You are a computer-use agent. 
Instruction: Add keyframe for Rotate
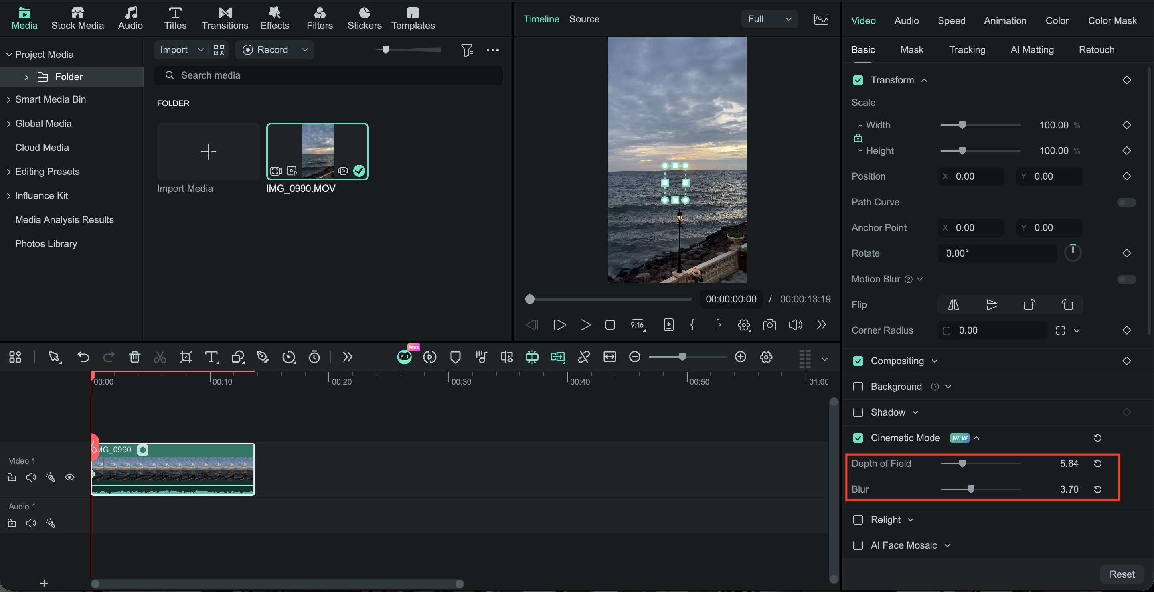[1126, 253]
